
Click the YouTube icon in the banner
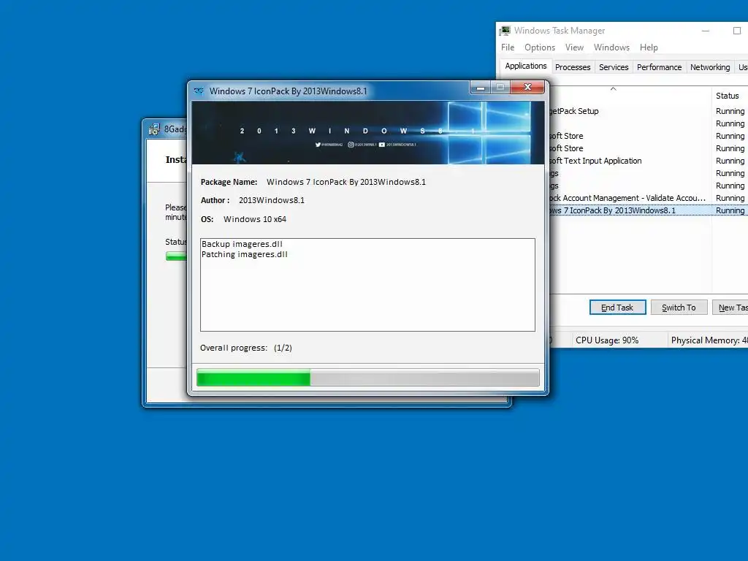point(381,145)
